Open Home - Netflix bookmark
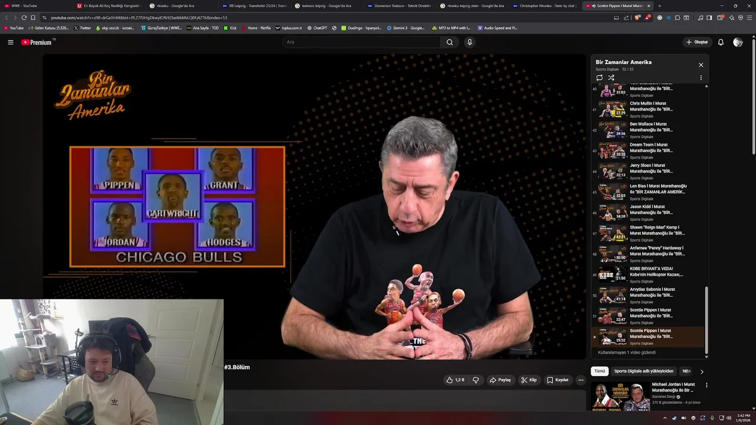The width and height of the screenshot is (756, 425). coord(256,28)
